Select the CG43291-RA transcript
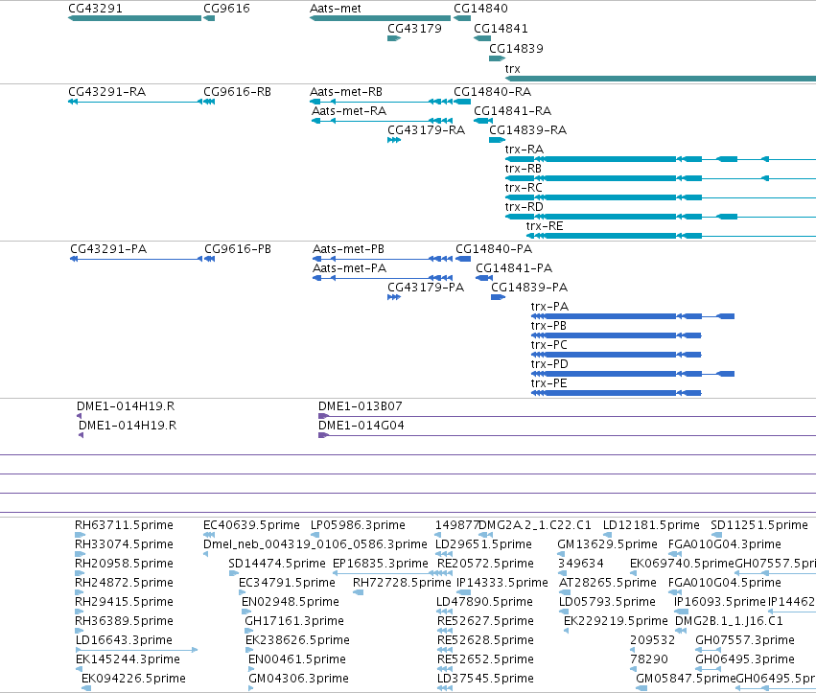 click(x=135, y=102)
